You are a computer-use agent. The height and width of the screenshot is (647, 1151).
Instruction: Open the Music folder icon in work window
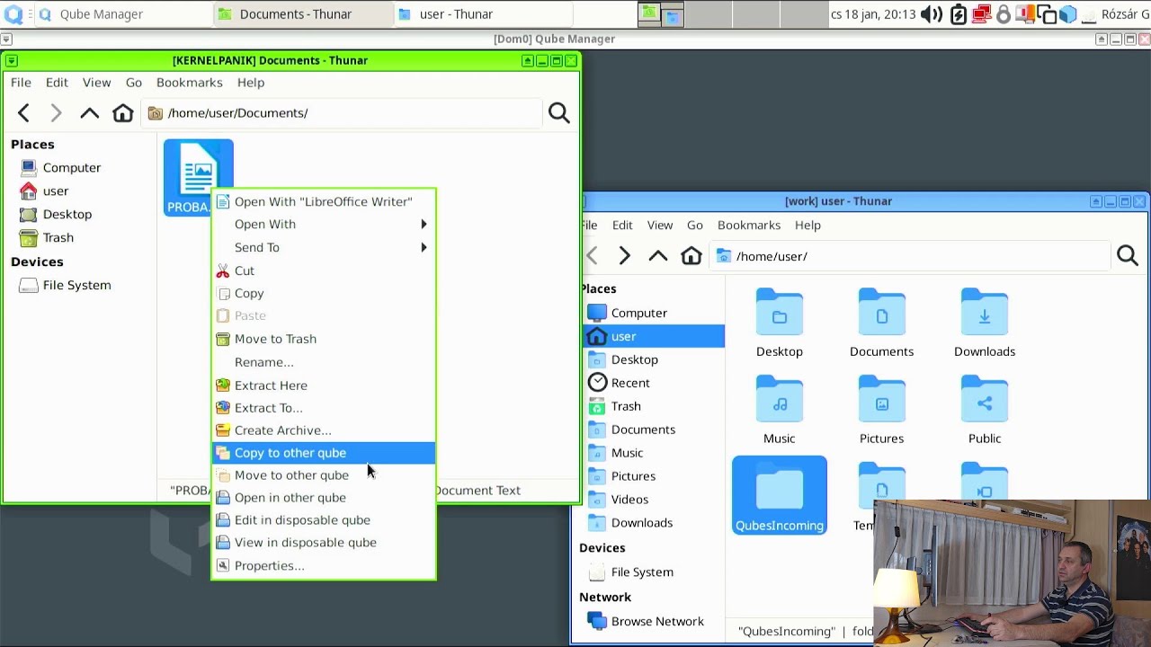pos(780,411)
